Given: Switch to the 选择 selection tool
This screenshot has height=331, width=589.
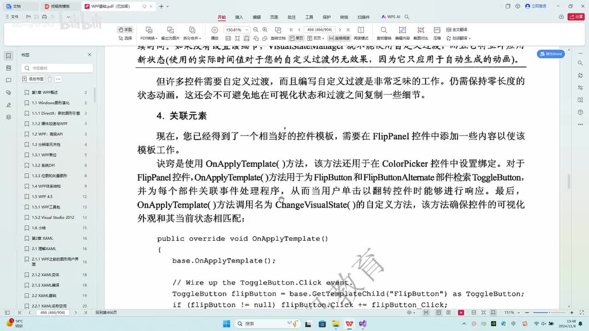Looking at the screenshot, I should (125, 38).
